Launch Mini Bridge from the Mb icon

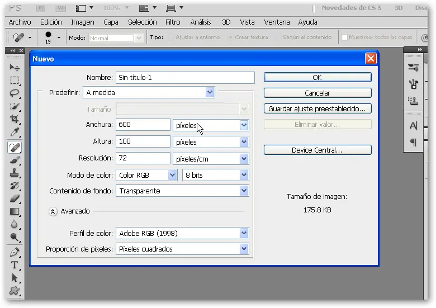point(60,8)
